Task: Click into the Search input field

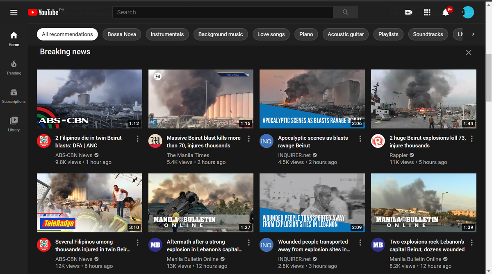Action: pos(223,12)
